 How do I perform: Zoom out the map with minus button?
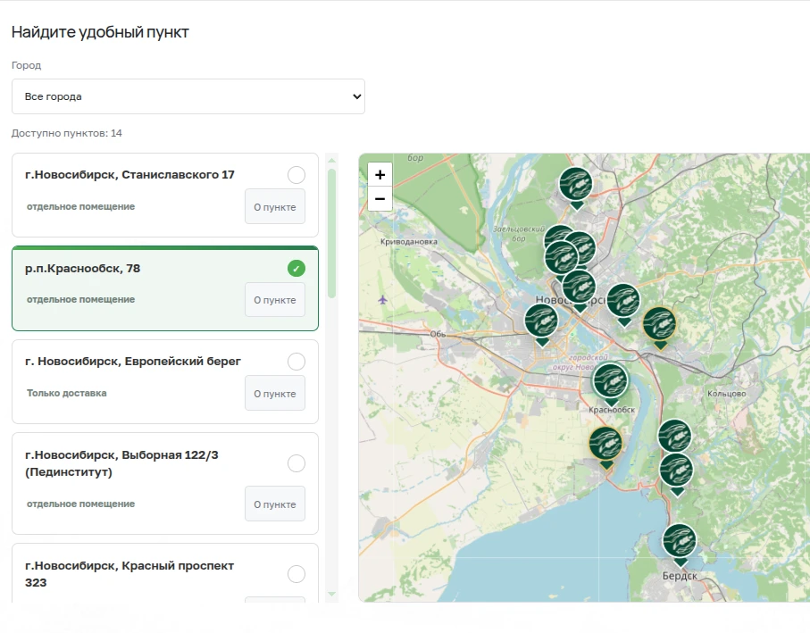tap(380, 199)
